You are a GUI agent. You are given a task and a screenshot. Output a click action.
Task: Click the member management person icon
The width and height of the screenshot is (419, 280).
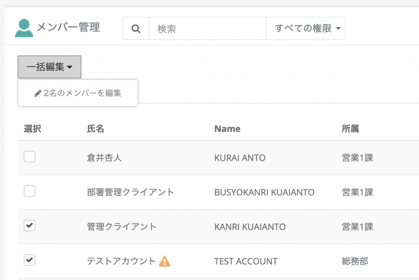[24, 28]
